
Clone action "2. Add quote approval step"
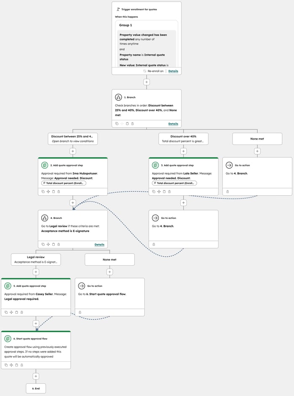pos(43,191)
